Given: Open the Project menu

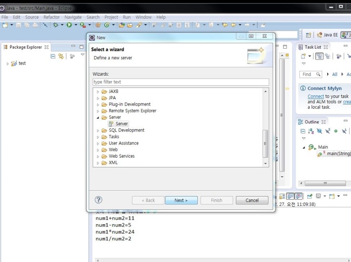Looking at the screenshot, I should click(111, 17).
